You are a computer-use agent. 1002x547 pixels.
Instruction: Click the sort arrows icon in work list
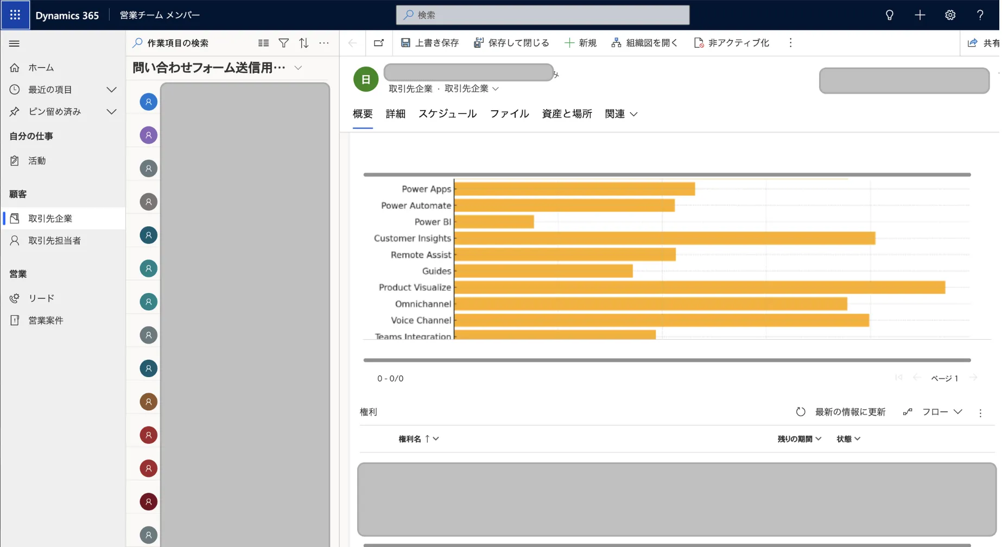pos(304,43)
